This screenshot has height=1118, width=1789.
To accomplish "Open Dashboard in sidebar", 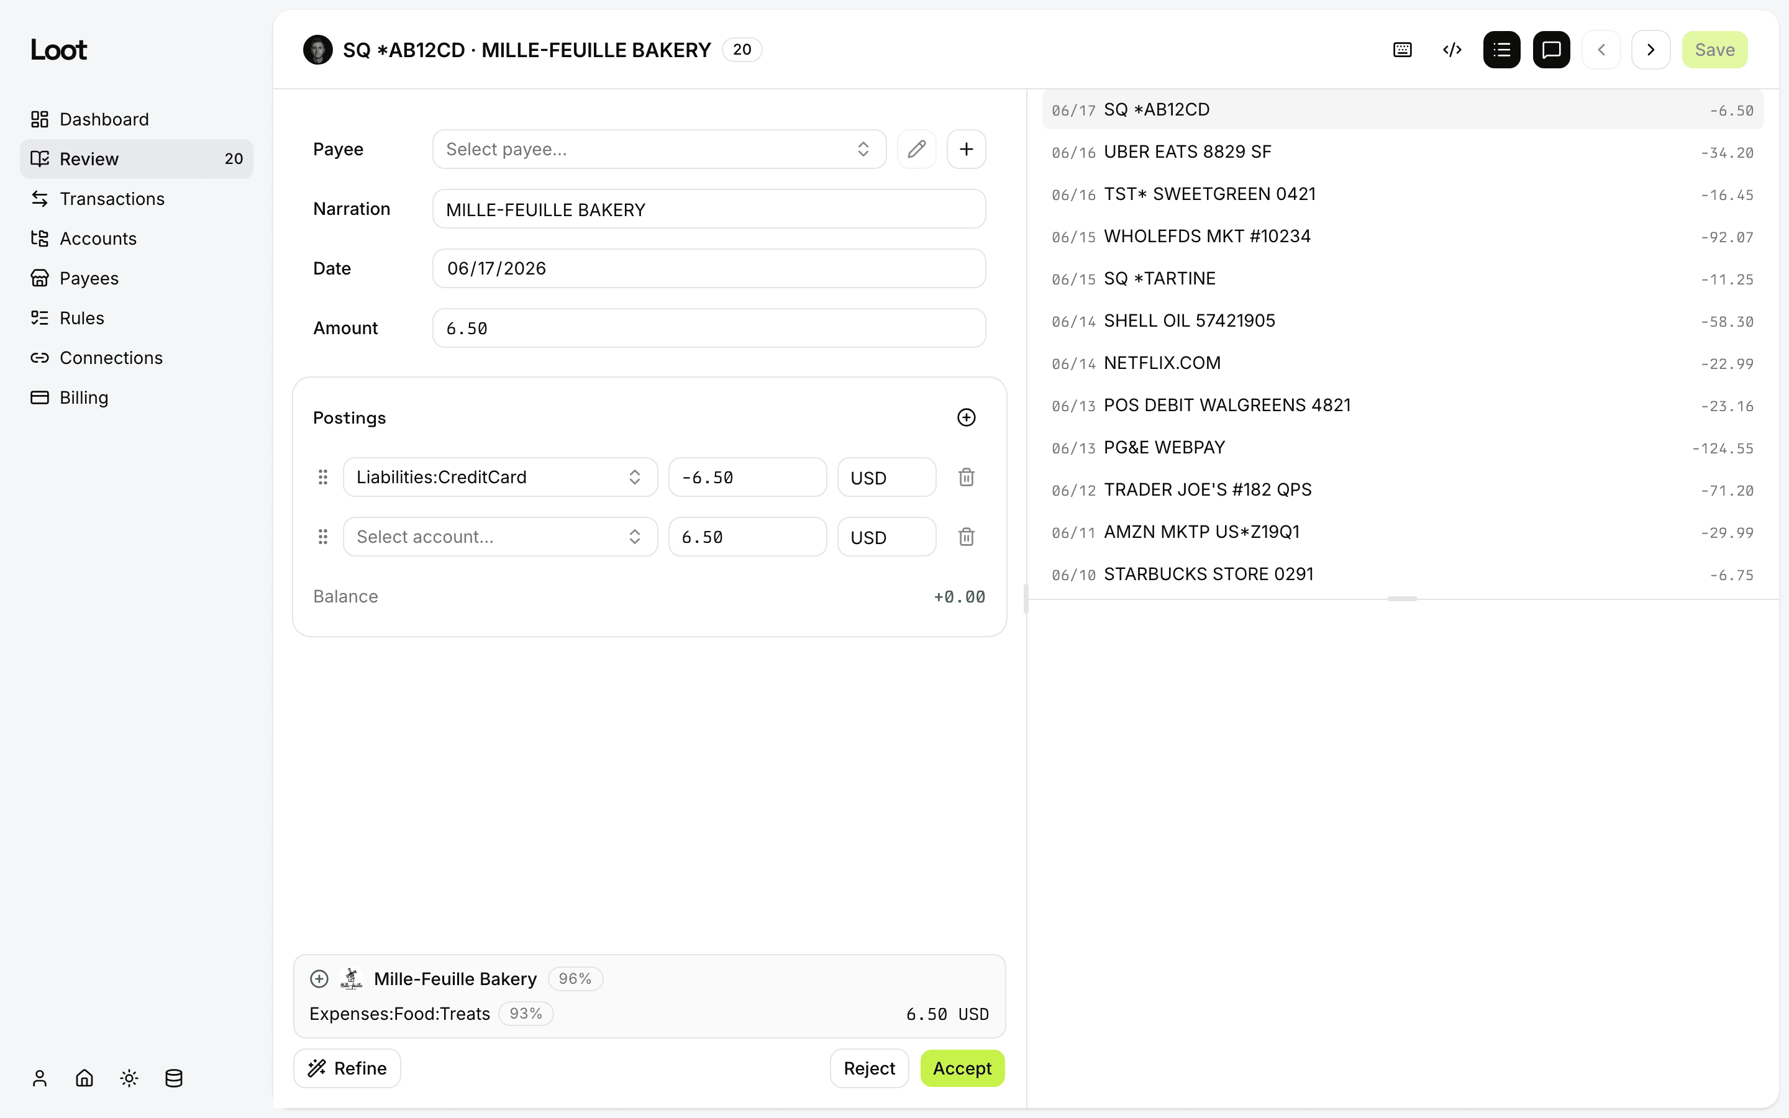I will [x=136, y=119].
